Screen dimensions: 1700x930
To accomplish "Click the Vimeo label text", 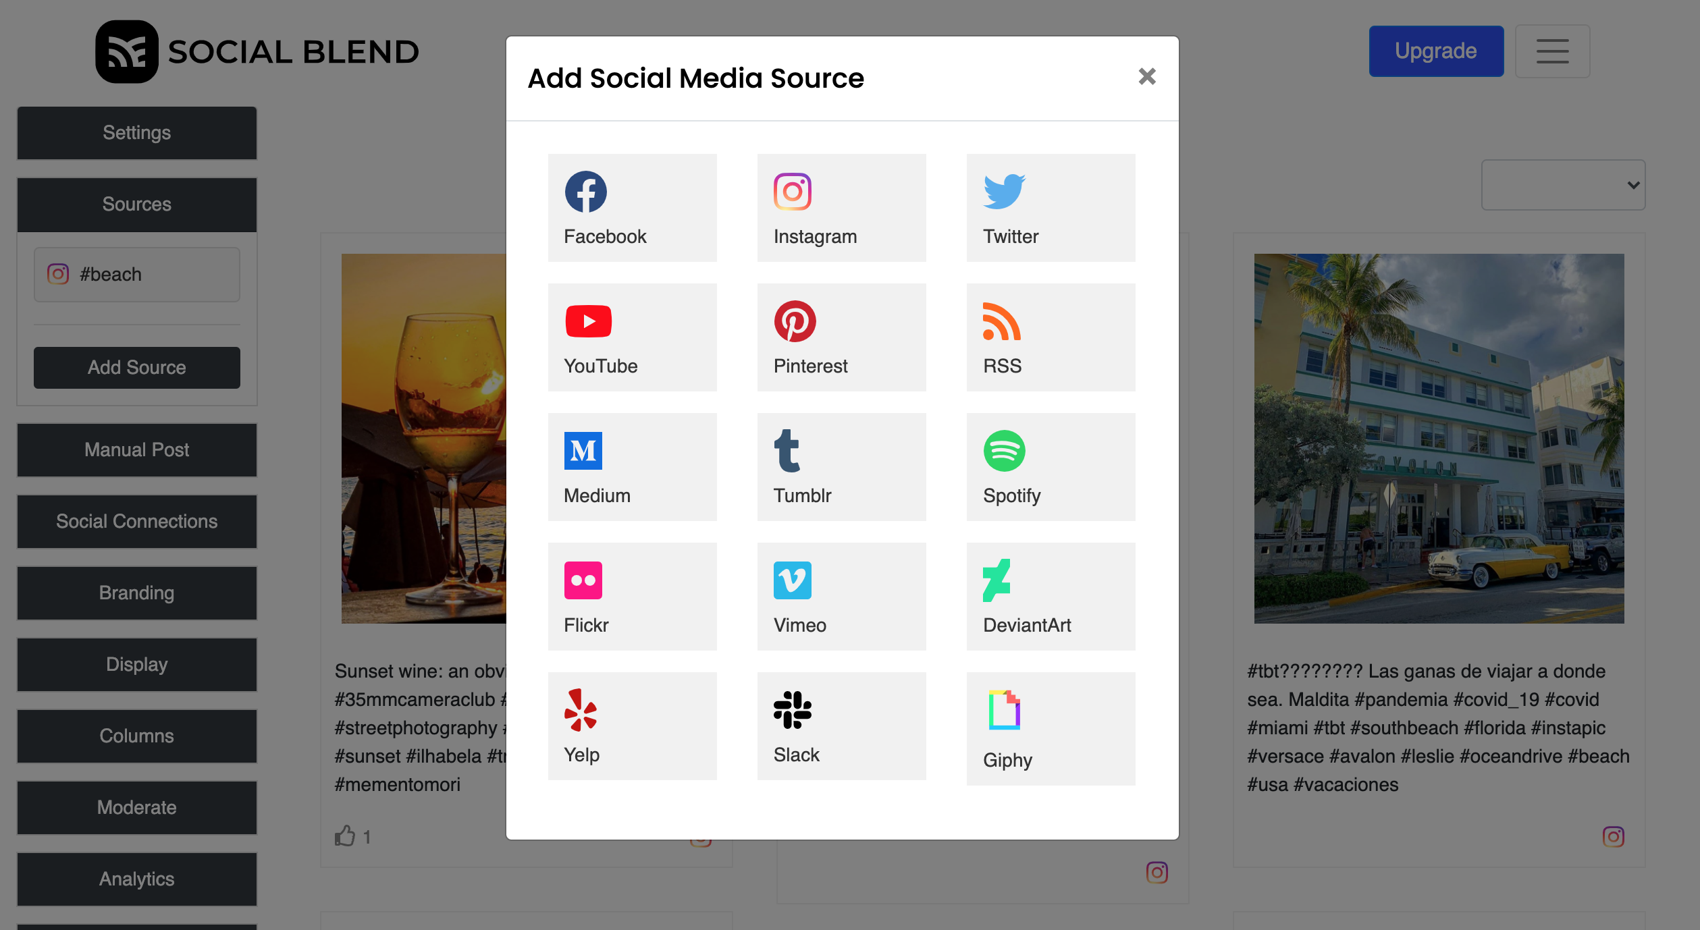I will pos(799,625).
